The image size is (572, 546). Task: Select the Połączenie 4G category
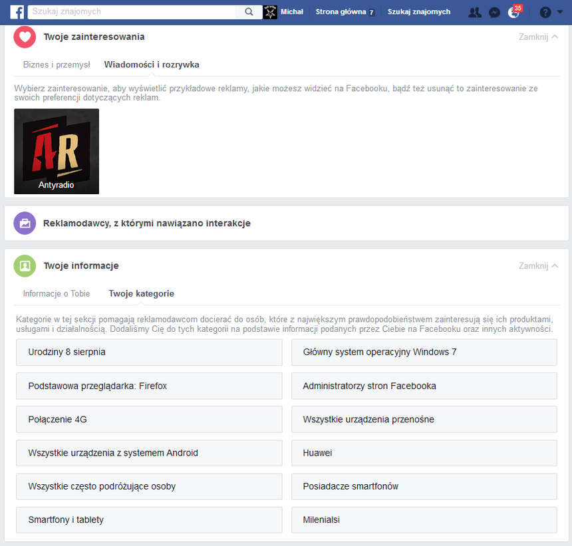tap(149, 420)
